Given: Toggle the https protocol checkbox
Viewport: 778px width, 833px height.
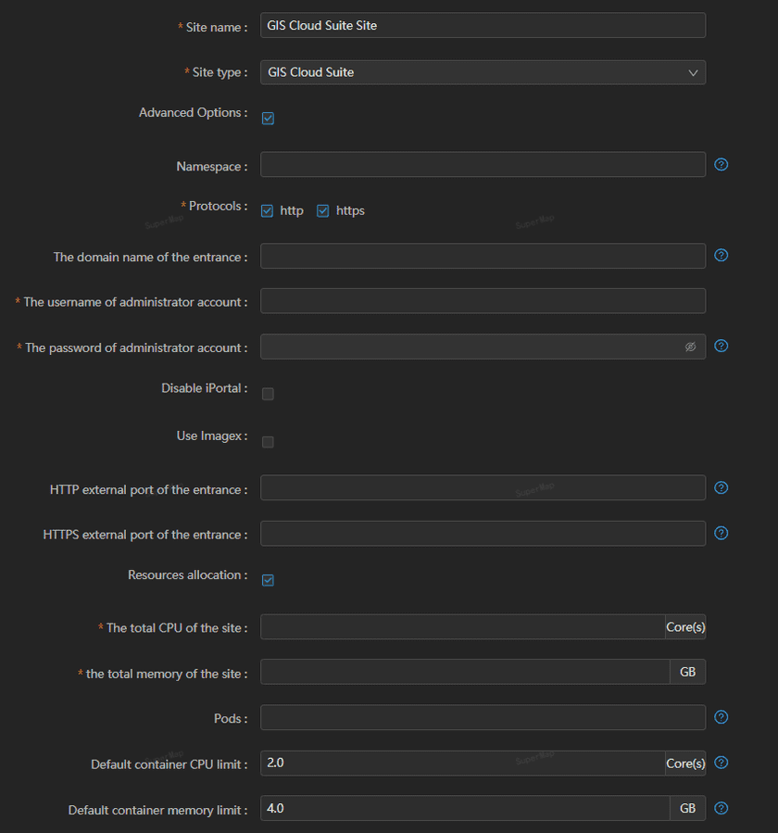Looking at the screenshot, I should (323, 211).
